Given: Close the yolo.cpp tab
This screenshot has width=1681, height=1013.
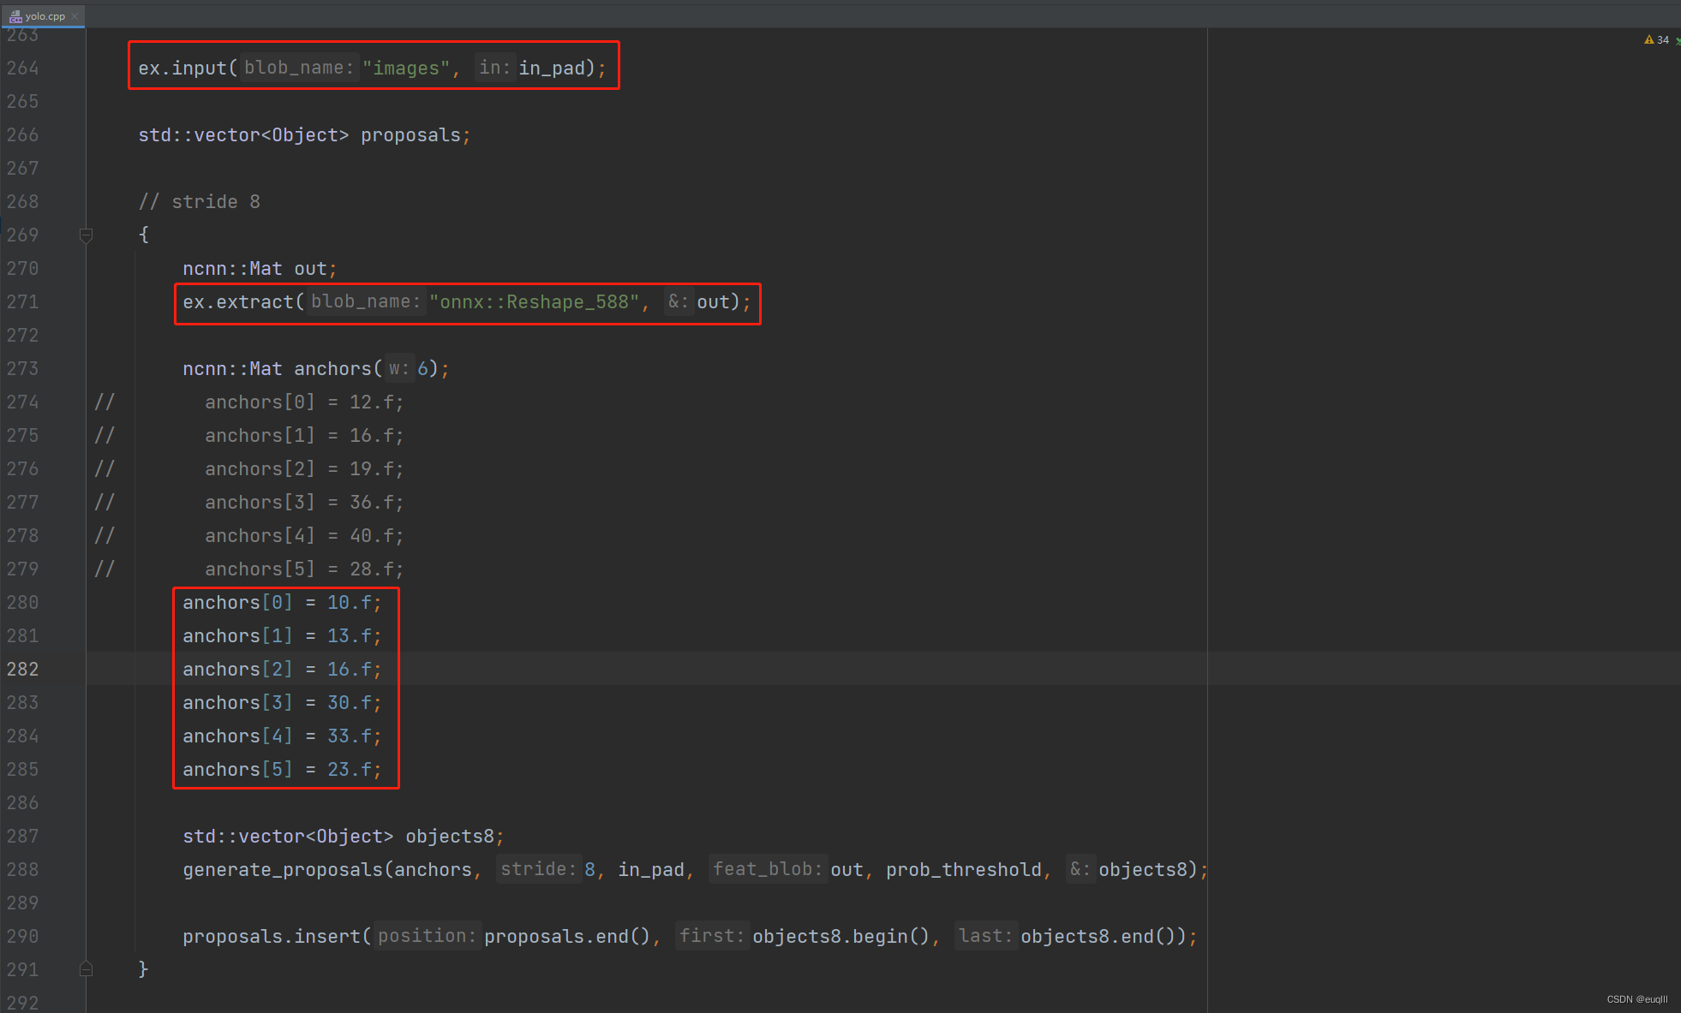Looking at the screenshot, I should coord(75,15).
